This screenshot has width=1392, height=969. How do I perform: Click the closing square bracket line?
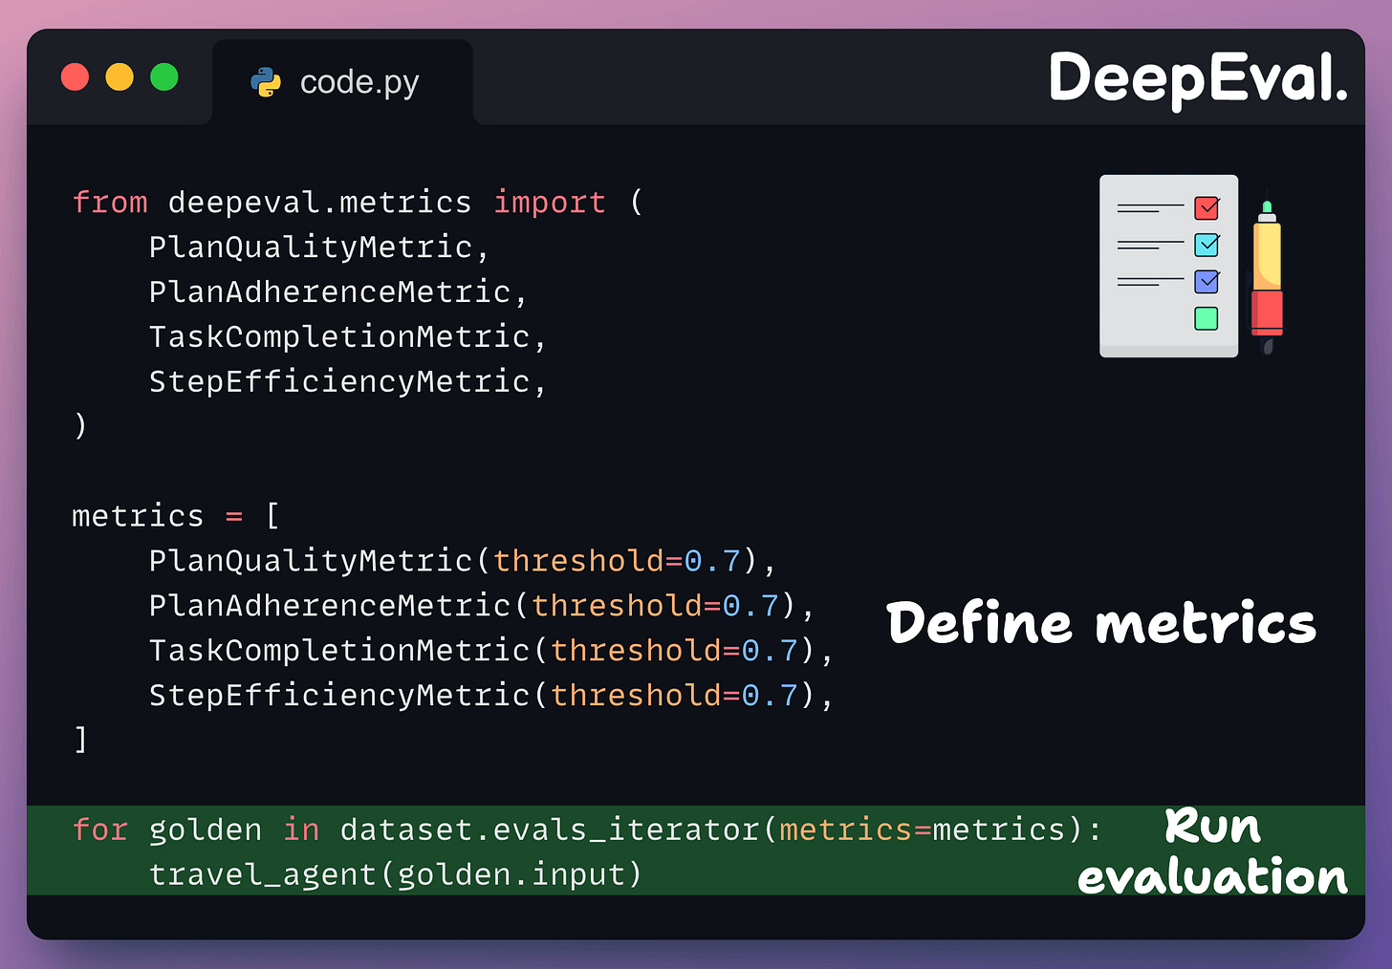(81, 740)
